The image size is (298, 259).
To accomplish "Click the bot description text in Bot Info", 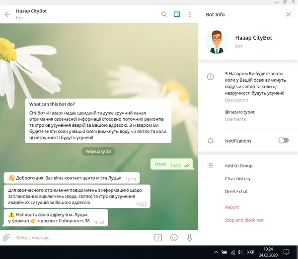I will tap(255, 83).
